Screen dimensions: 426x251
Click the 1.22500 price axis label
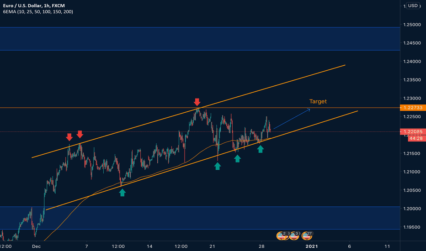tap(412, 117)
